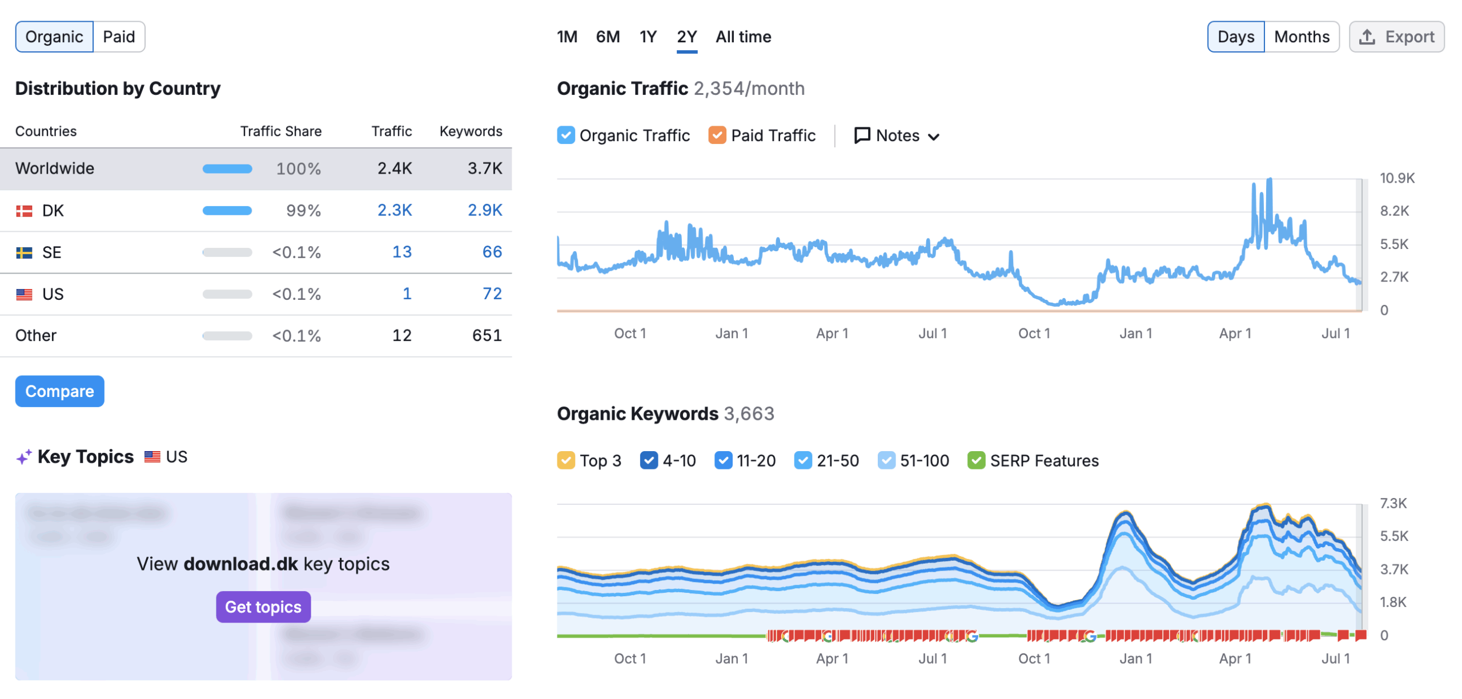The height and width of the screenshot is (699, 1462).
Task: Click the Export upload icon
Action: coord(1366,37)
